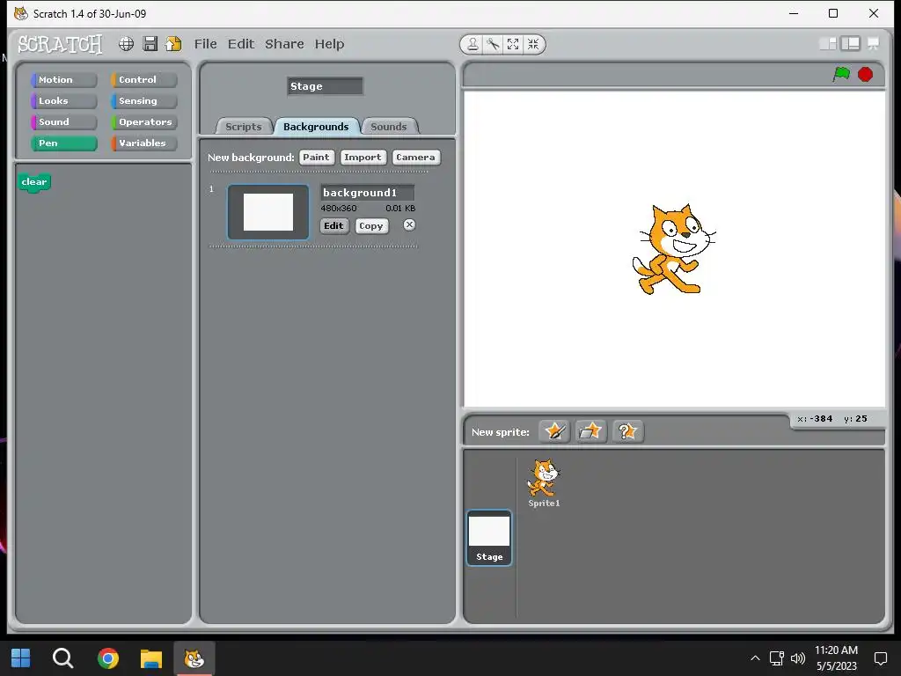Click Edit for background1

click(x=333, y=226)
